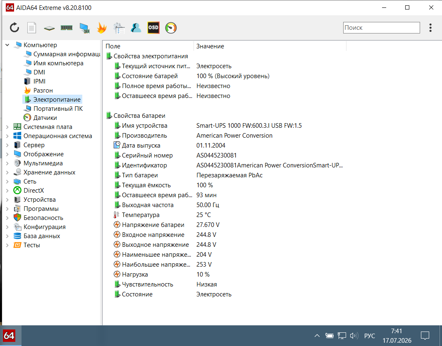
Task: Click the Устройства device icon
Action: point(17,200)
